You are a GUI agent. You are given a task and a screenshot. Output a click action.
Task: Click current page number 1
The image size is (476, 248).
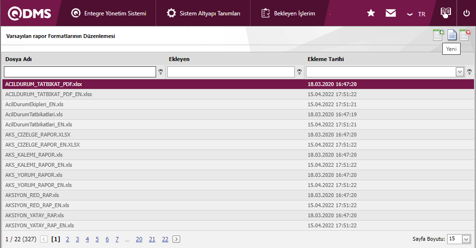(55, 239)
